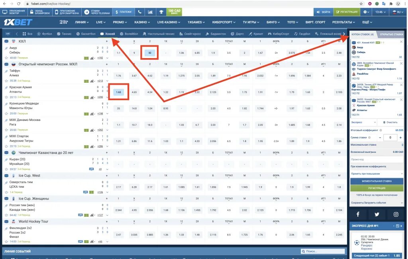
Task: Remove Амур vs Сибирь bet from coupon
Action: point(401,42)
